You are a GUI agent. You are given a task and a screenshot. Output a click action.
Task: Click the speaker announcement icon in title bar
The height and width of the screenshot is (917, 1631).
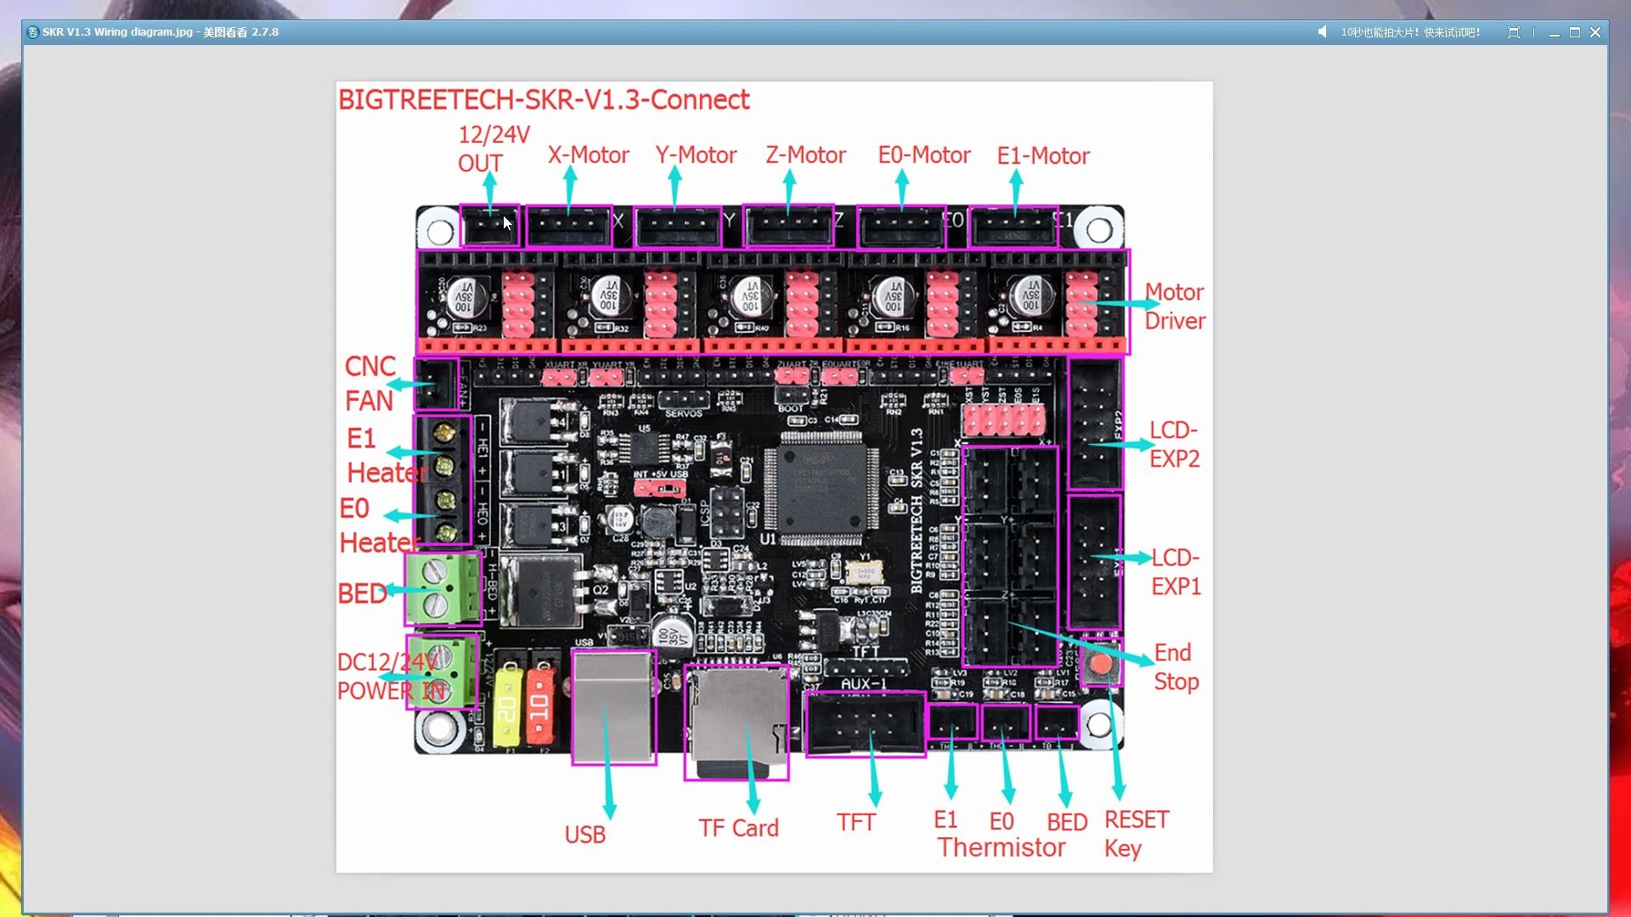click(x=1322, y=32)
